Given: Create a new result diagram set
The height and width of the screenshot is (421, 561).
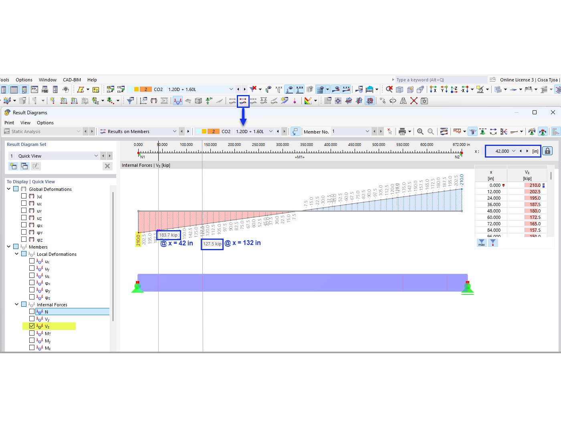Looking at the screenshot, I should pos(13,166).
